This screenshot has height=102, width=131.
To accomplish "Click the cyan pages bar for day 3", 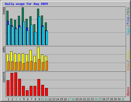I will (x=16, y=37).
